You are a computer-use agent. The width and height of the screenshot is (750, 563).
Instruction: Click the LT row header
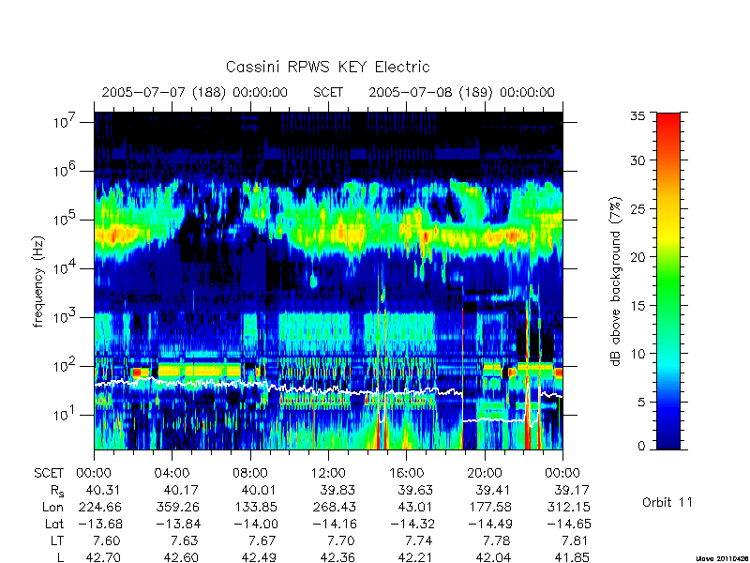57,540
